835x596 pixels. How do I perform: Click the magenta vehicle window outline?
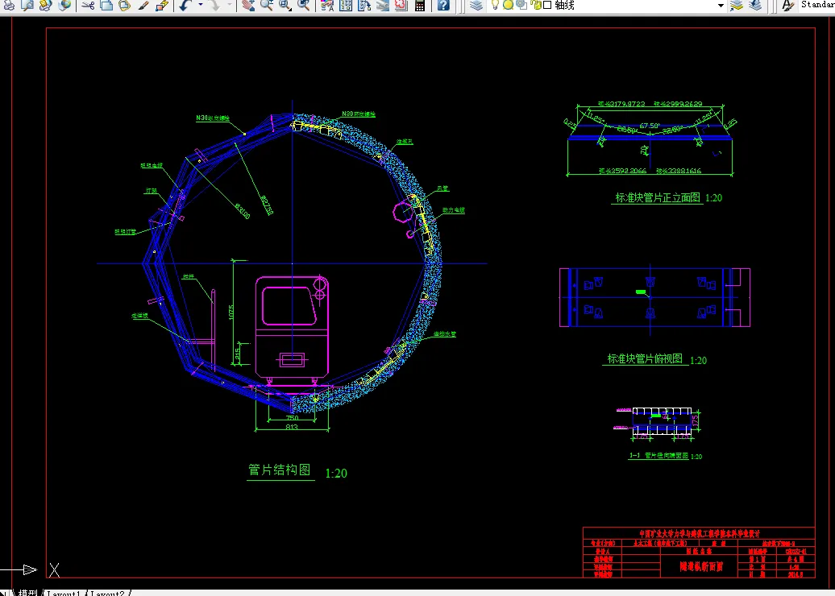pyautogui.click(x=289, y=305)
